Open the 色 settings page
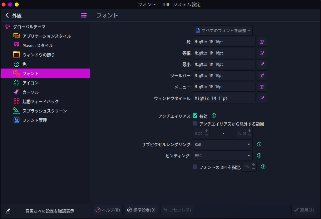This screenshot has width=321, height=219. point(46,64)
